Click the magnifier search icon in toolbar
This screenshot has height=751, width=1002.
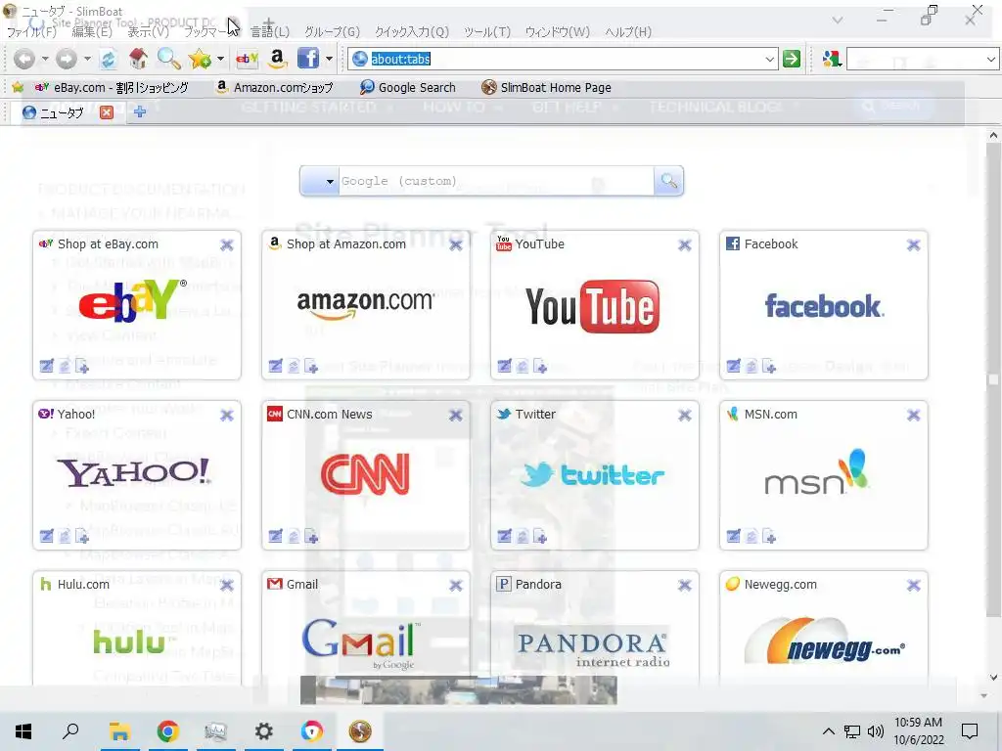pos(168,59)
